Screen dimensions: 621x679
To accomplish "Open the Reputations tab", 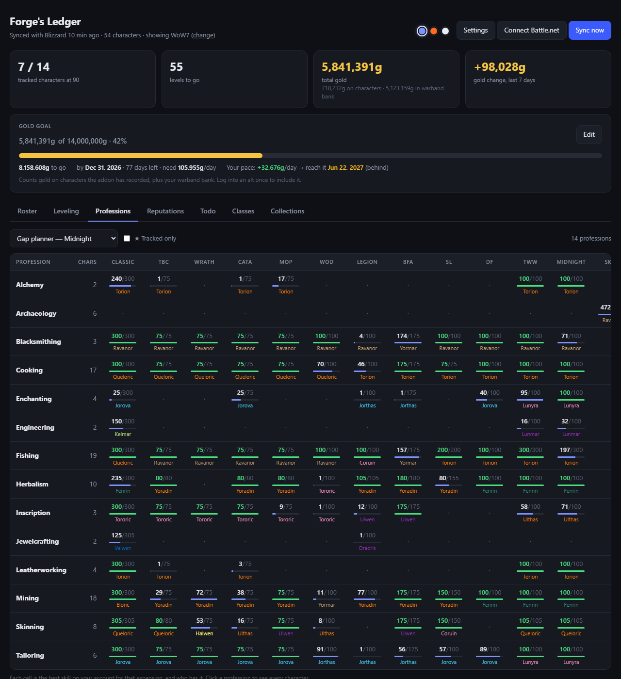I will [x=165, y=211].
